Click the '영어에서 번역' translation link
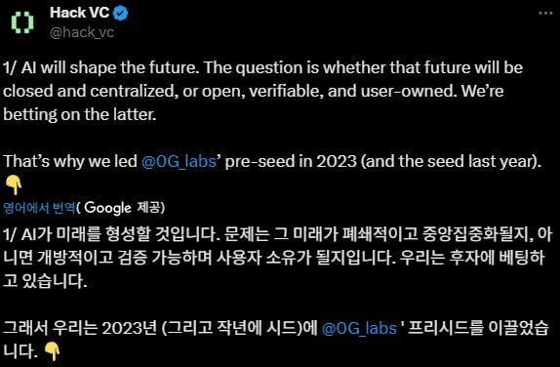Screen dimensions: 560x367 point(39,208)
